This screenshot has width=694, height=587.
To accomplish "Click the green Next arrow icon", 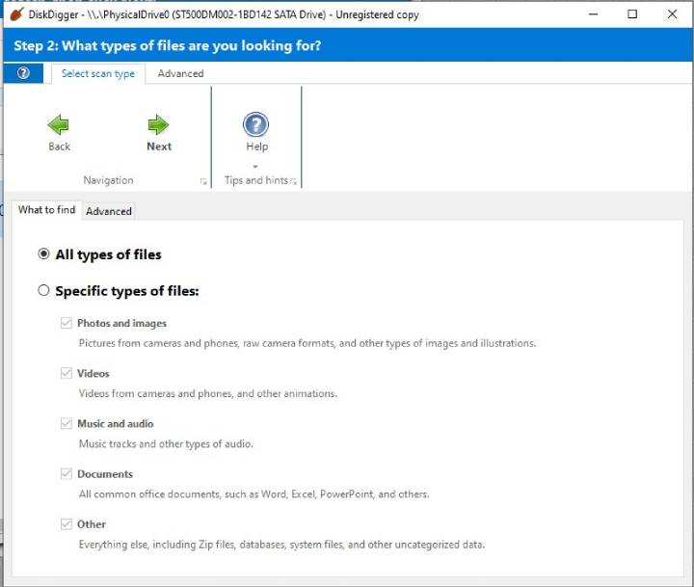I will point(158,125).
